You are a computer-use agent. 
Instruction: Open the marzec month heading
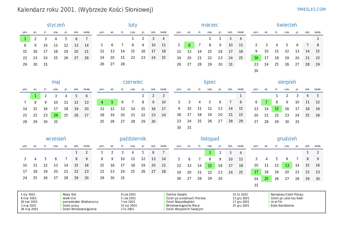[x=210, y=25]
